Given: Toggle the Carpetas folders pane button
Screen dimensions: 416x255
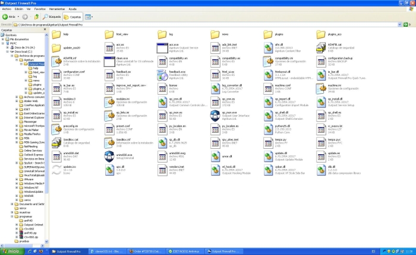Looking at the screenshot, I should pyautogui.click(x=73, y=17).
